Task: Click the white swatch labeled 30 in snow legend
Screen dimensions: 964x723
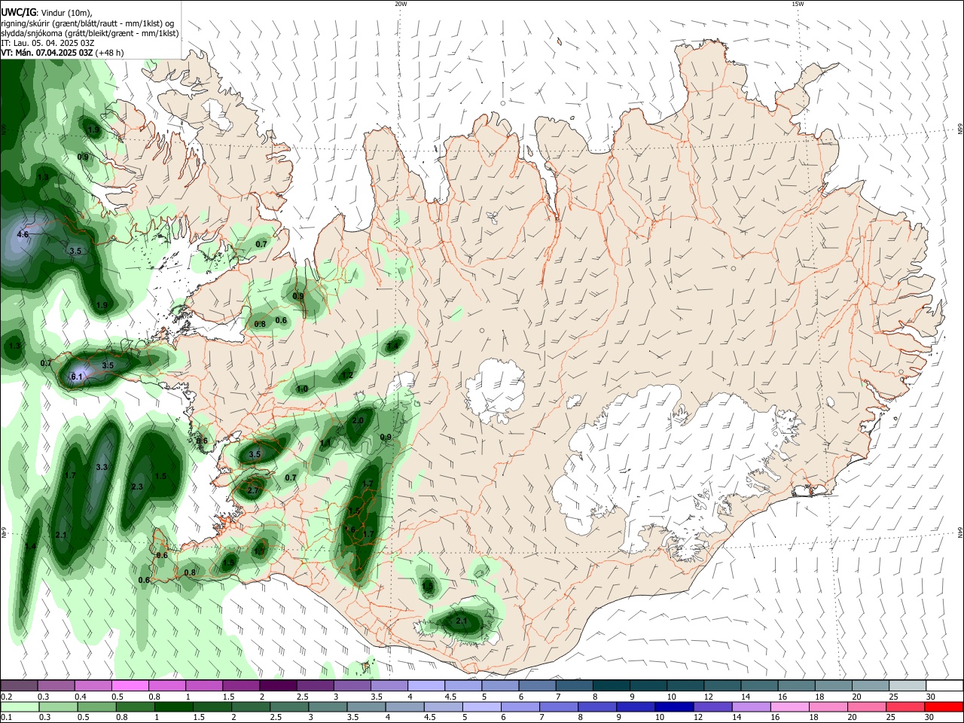Action: [944, 685]
